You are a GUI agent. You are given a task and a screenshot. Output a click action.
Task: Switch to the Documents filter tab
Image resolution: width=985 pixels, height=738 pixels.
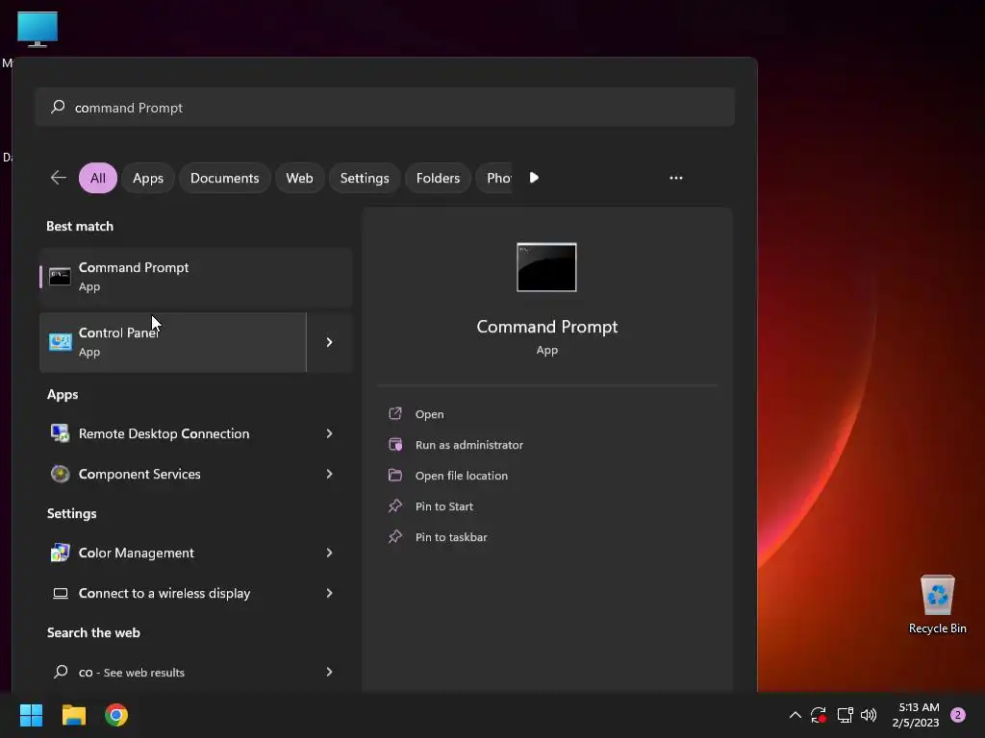(224, 178)
